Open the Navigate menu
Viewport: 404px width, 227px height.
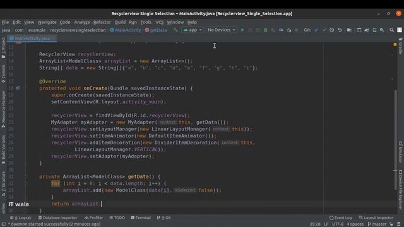(x=47, y=22)
